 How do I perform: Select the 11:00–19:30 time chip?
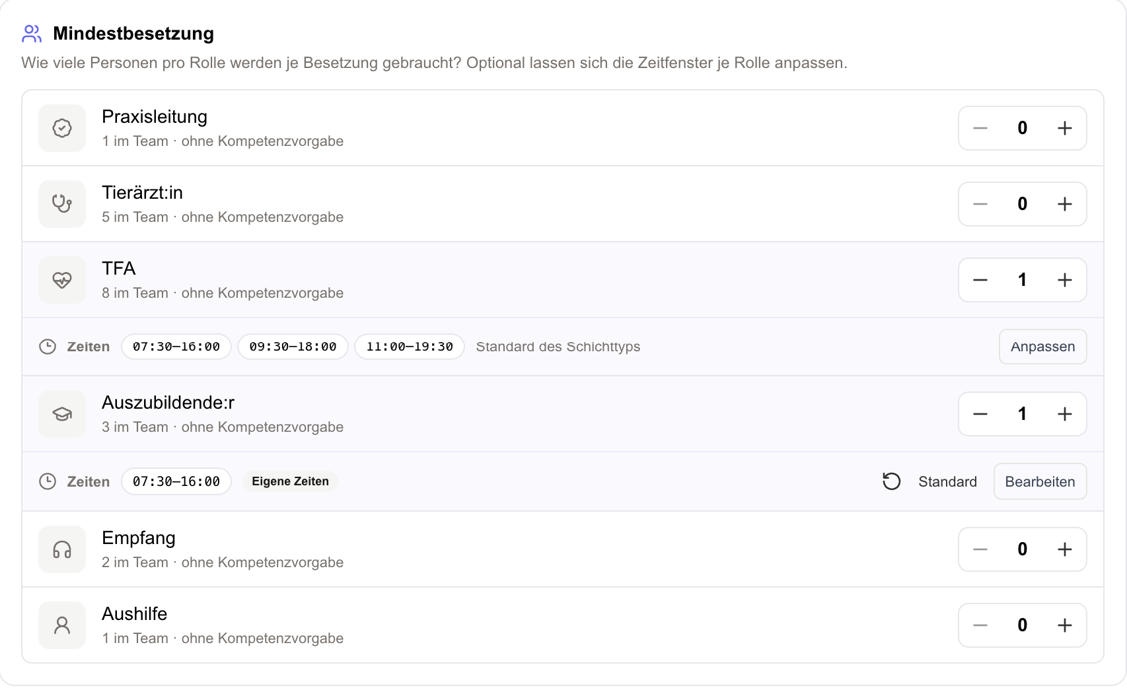tap(410, 347)
